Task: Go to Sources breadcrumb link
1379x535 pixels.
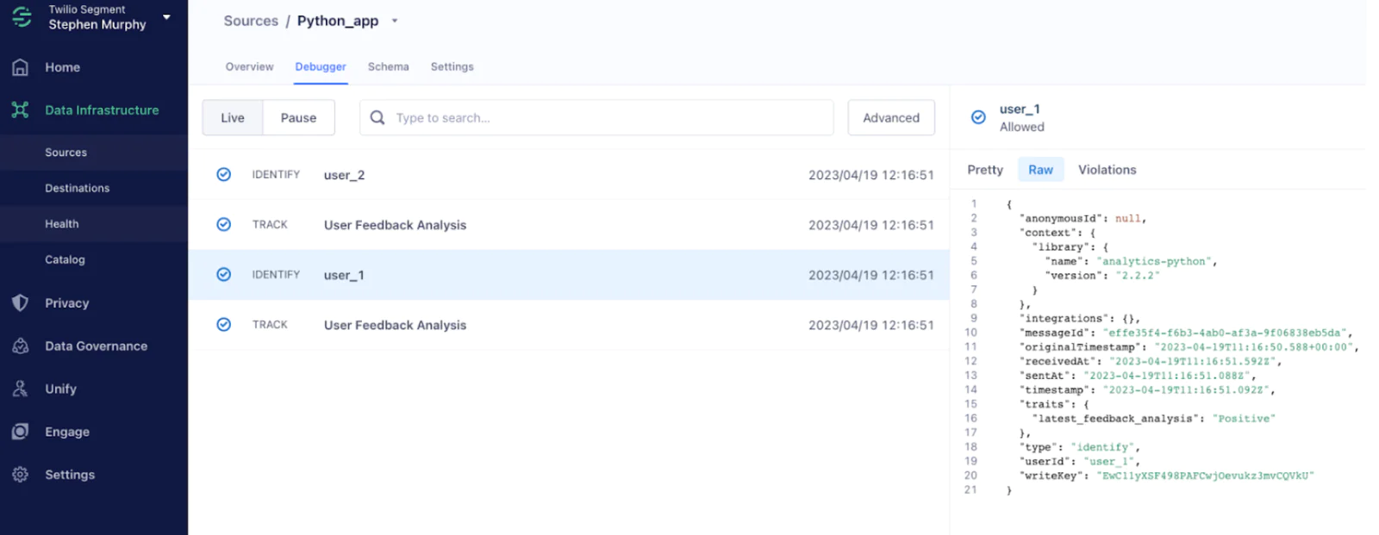Action: 251,21
